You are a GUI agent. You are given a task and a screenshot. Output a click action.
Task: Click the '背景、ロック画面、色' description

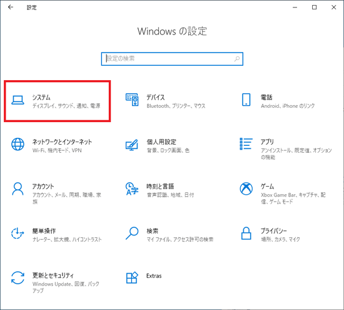(x=168, y=150)
